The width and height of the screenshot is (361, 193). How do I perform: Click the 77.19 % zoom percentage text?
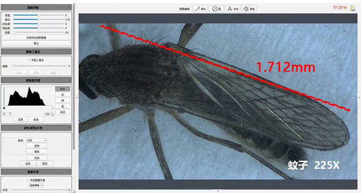point(340,8)
